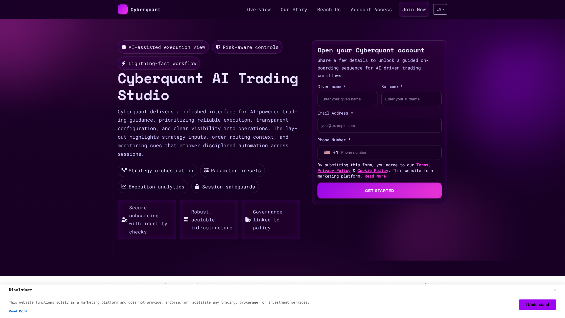Screen dimensions: 565x318
Task: Click the Lightning-fast workflow bolt icon
Action: pyautogui.click(x=124, y=63)
